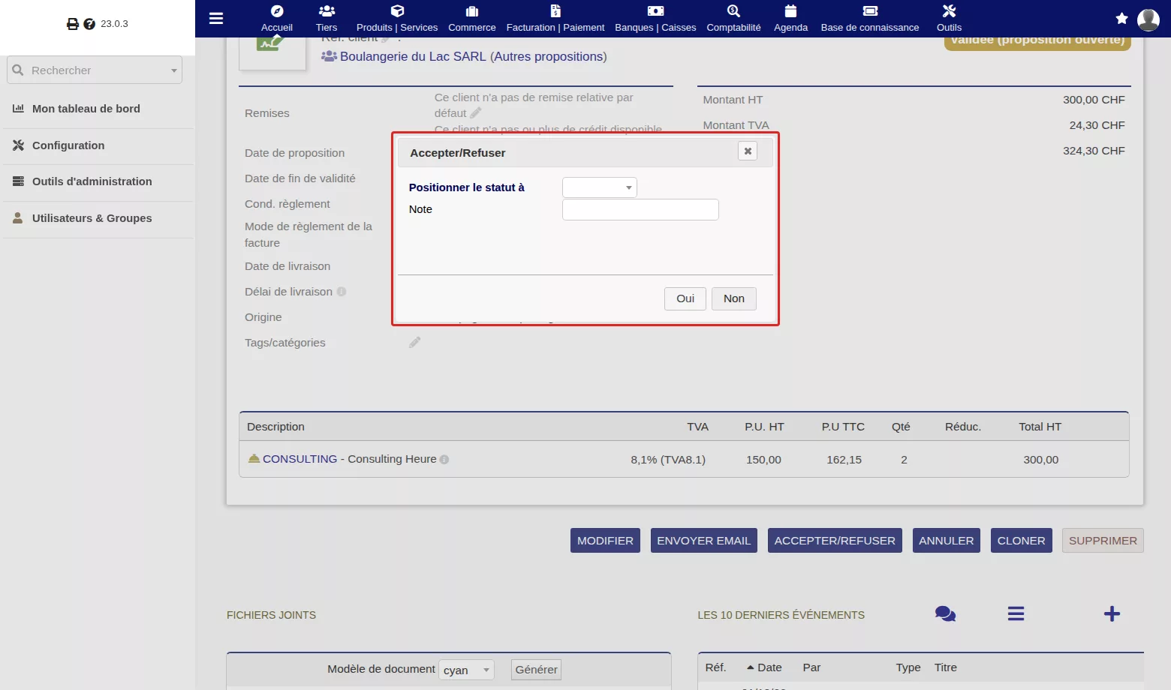Open the Outils tools icon
Image resolution: width=1171 pixels, height=690 pixels.
coord(949,11)
